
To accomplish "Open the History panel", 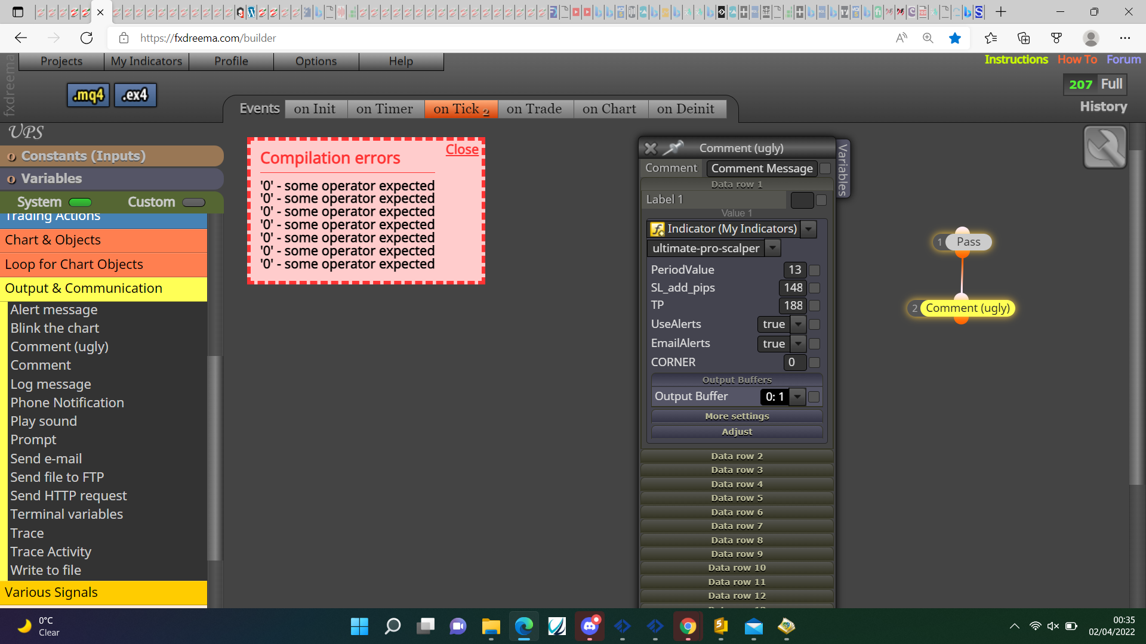I will (x=1103, y=107).
